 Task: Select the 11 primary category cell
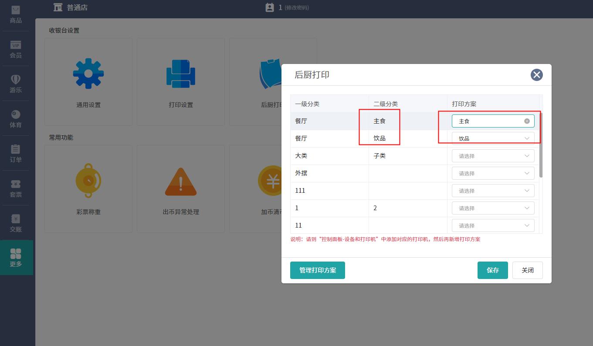click(330, 225)
